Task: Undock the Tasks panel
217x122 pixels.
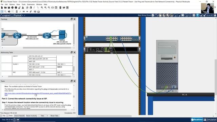Action: [72, 81]
